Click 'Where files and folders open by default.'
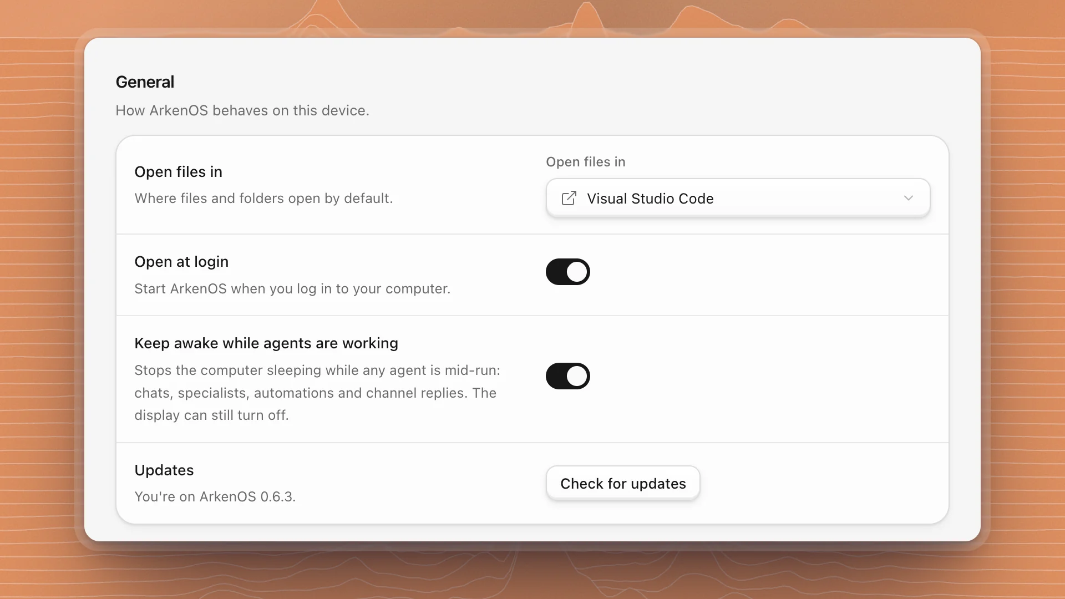 pyautogui.click(x=263, y=199)
